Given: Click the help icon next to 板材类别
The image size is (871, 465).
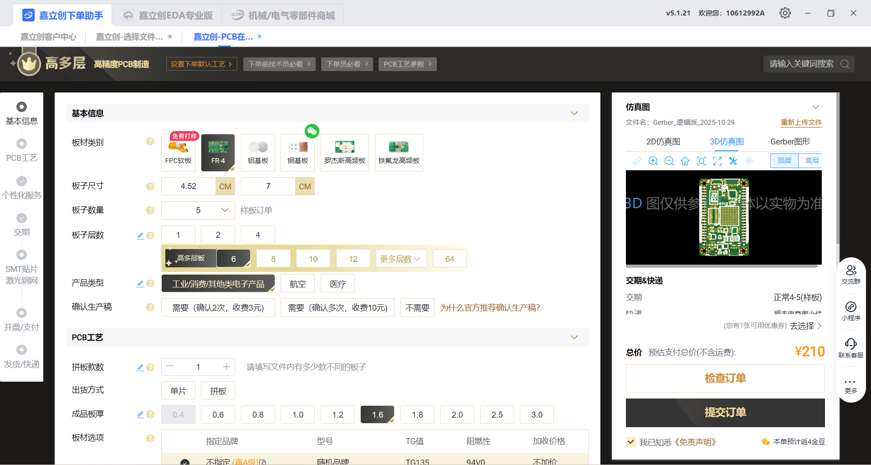Looking at the screenshot, I should pos(150,142).
